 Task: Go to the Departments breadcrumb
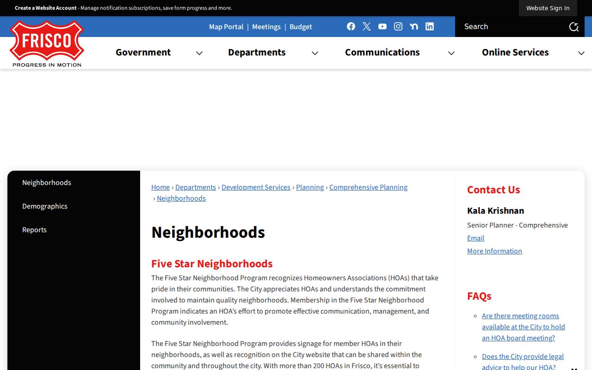pyautogui.click(x=196, y=187)
